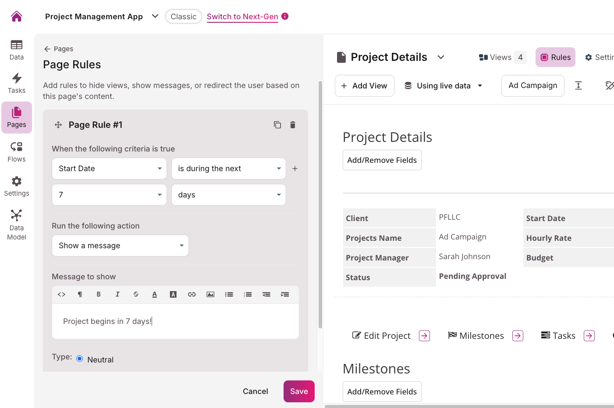614x408 pixels.
Task: Open the Start Date field dropdown
Action: (109, 169)
